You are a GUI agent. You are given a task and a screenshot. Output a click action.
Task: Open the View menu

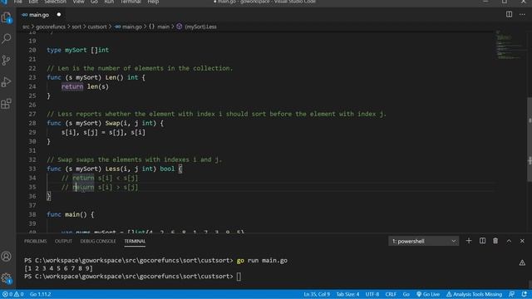point(78,2)
